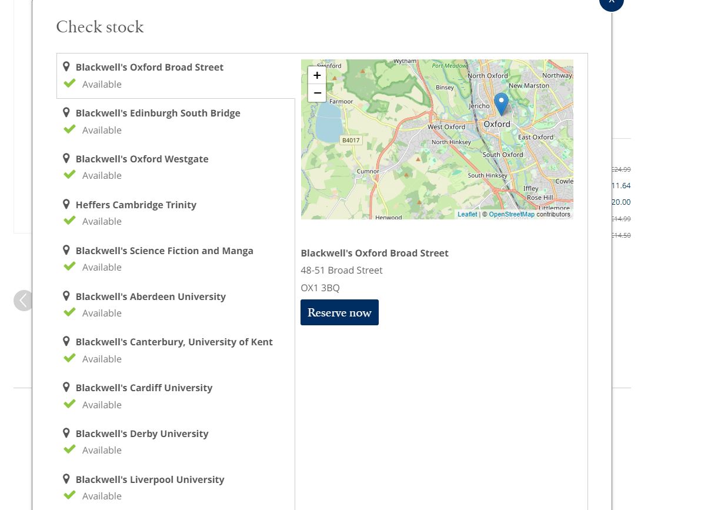This screenshot has height=510, width=711.
Task: Click the blue map marker in Oxford
Action: [501, 104]
